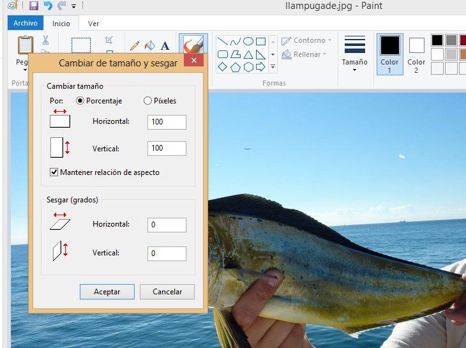The height and width of the screenshot is (348, 466).
Task: Click the resize Horizontal field showing 100
Action: 167,122
